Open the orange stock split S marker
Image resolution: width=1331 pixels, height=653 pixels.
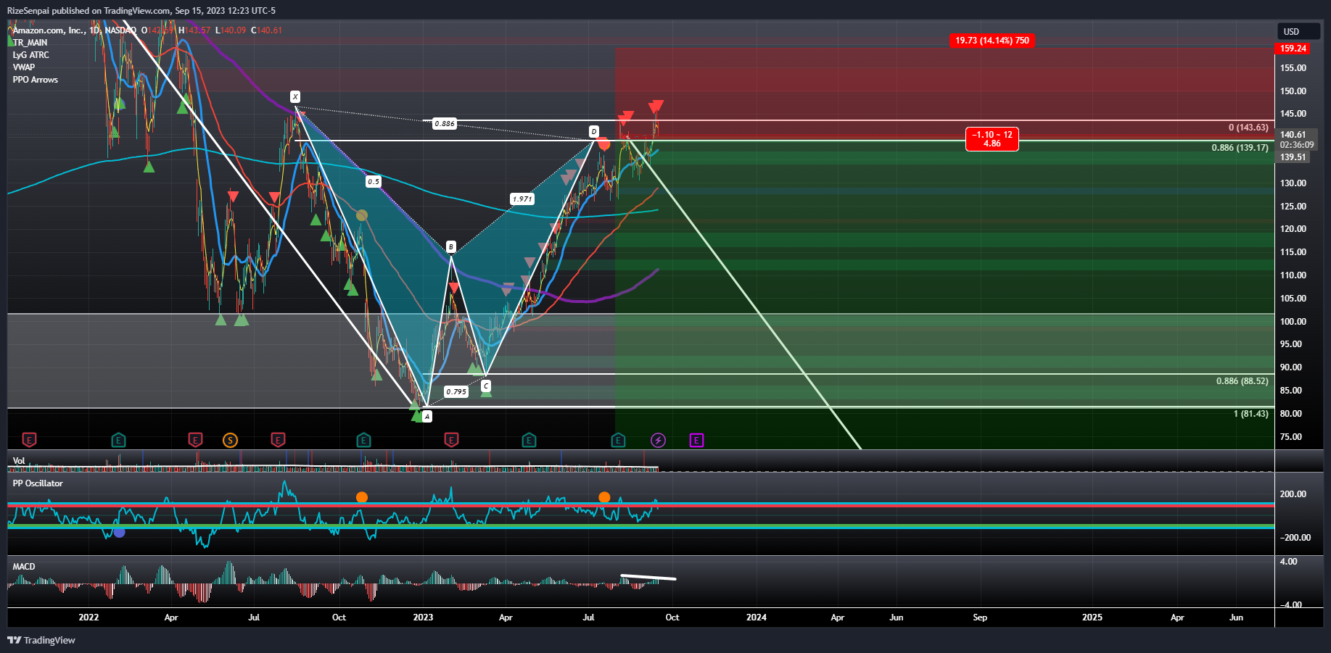point(230,440)
